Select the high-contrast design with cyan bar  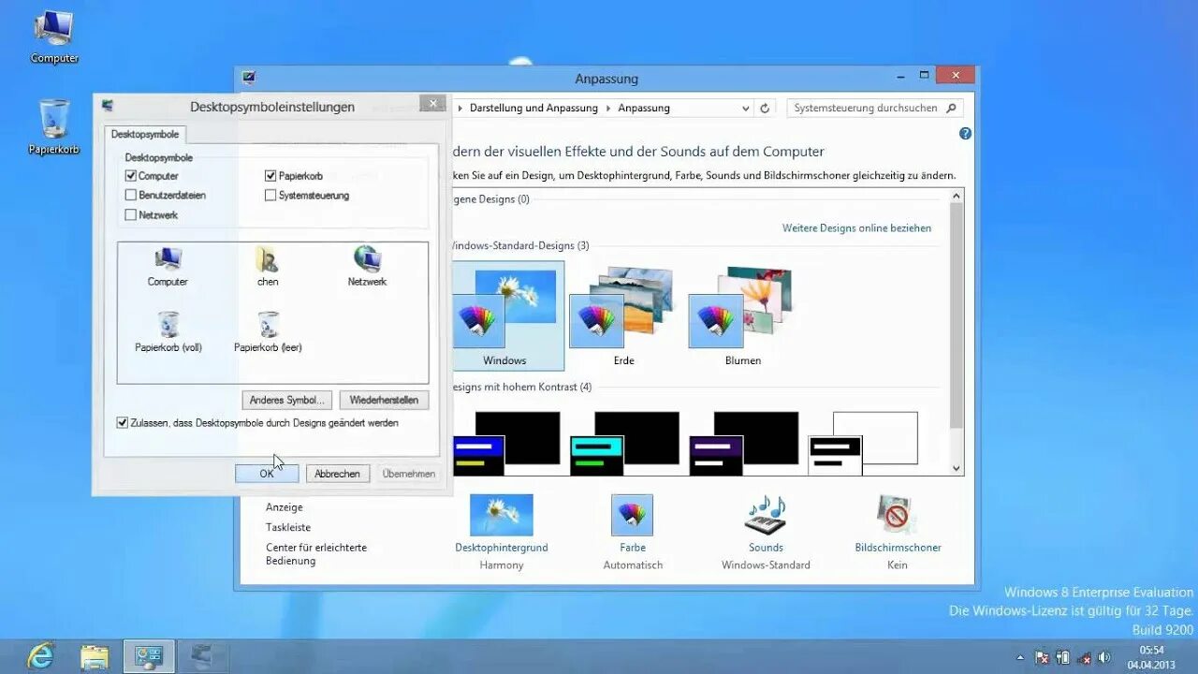(x=624, y=443)
